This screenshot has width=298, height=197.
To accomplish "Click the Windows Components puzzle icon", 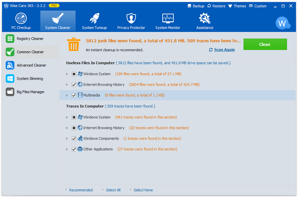I will [80, 138].
